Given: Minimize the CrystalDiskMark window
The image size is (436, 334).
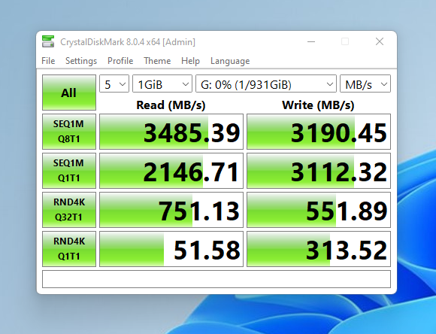Looking at the screenshot, I should pos(311,42).
